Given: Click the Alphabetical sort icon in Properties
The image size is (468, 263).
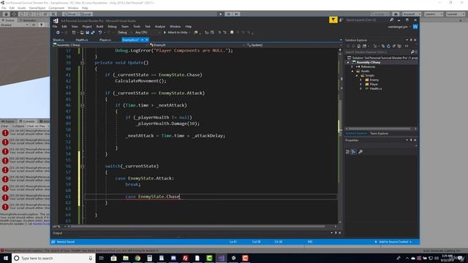Looking at the screenshot, I should (x=353, y=152).
